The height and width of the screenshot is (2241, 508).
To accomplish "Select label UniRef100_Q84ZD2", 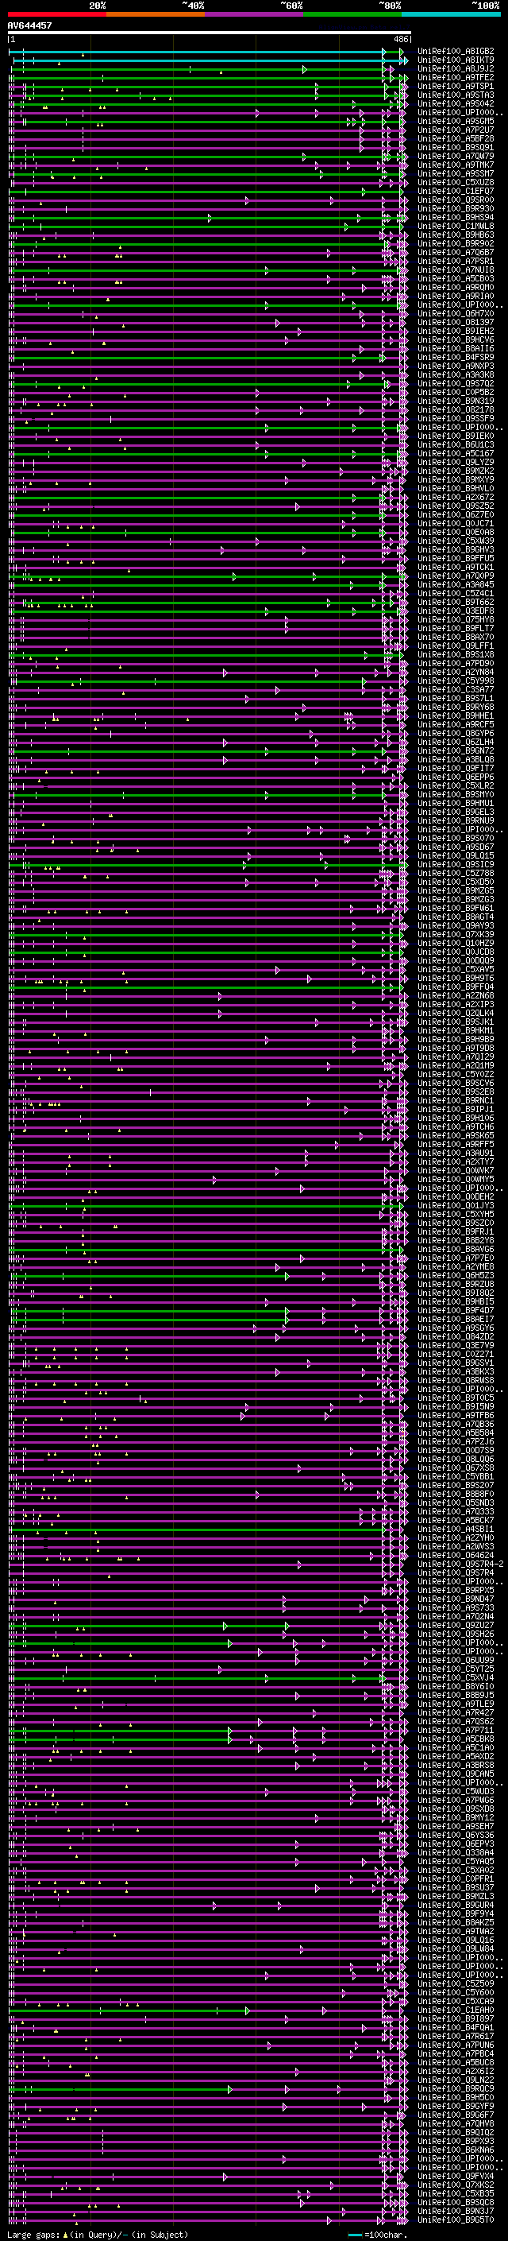I will (456, 1336).
